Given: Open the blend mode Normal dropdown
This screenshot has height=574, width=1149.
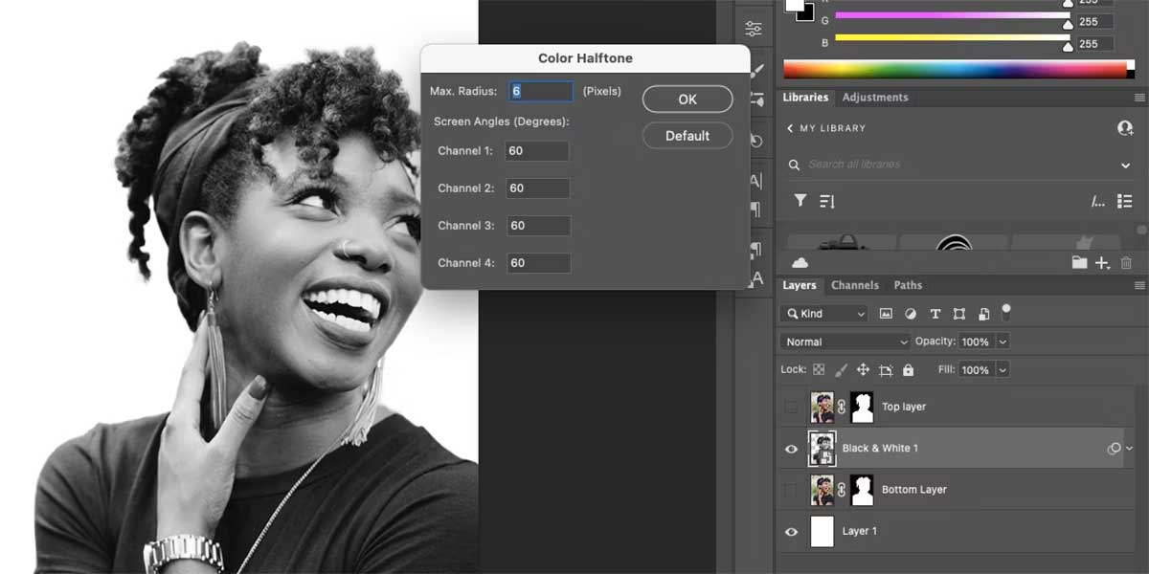Looking at the screenshot, I should (845, 342).
